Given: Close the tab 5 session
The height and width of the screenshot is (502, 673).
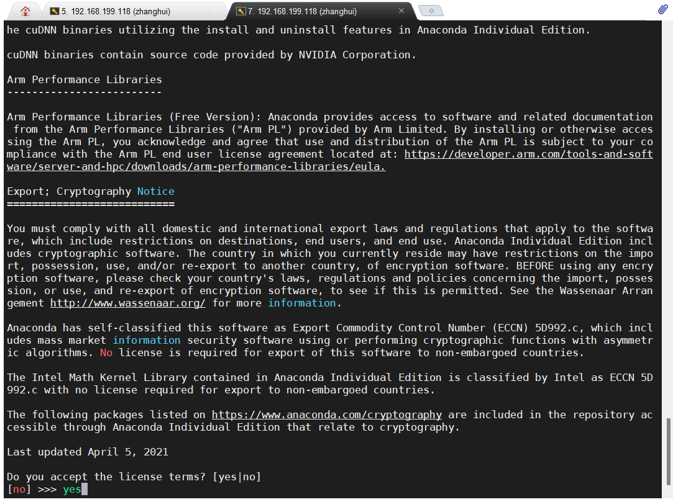Looking at the screenshot, I should (x=215, y=11).
